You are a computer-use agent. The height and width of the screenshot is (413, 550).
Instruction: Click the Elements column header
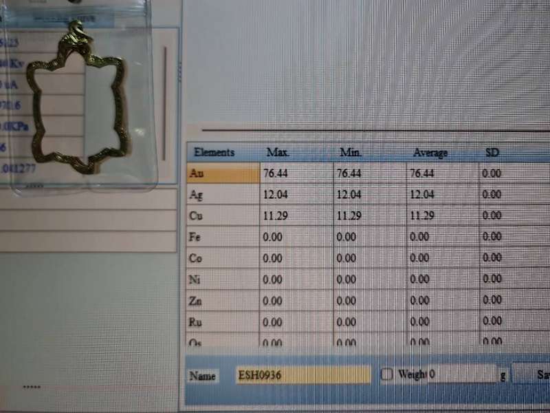click(x=214, y=153)
